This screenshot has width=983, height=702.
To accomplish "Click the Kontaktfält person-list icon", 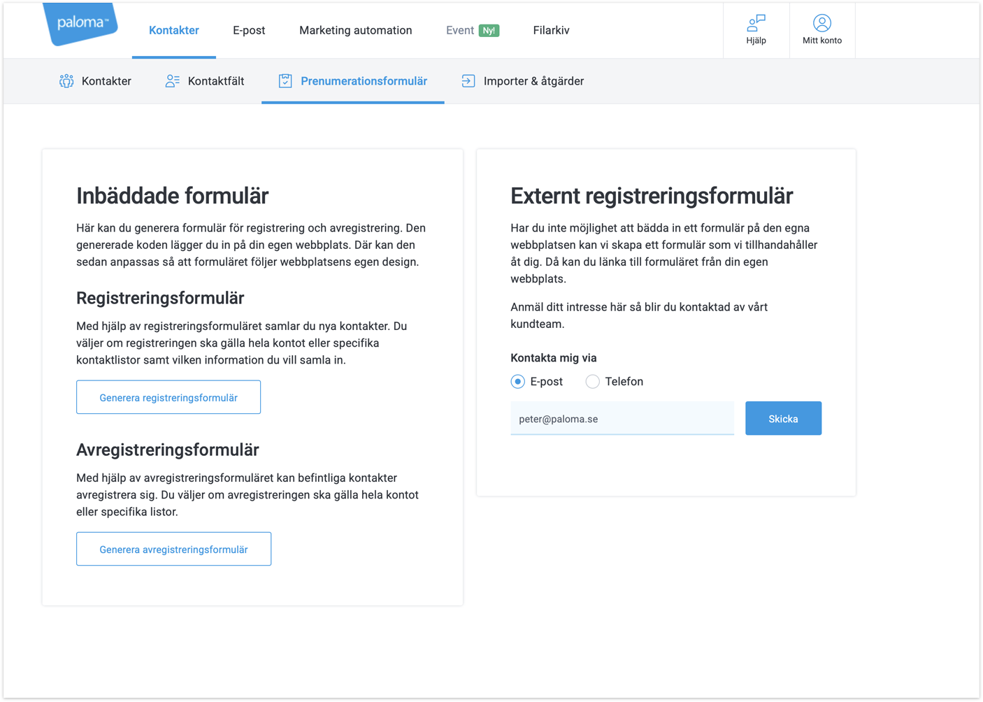I will click(172, 81).
